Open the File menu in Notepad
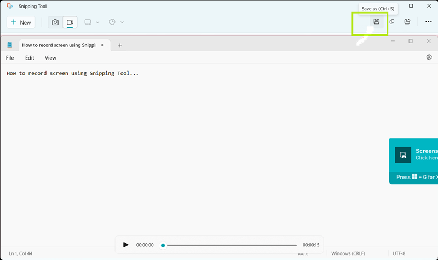Image resolution: width=438 pixels, height=260 pixels. click(10, 57)
